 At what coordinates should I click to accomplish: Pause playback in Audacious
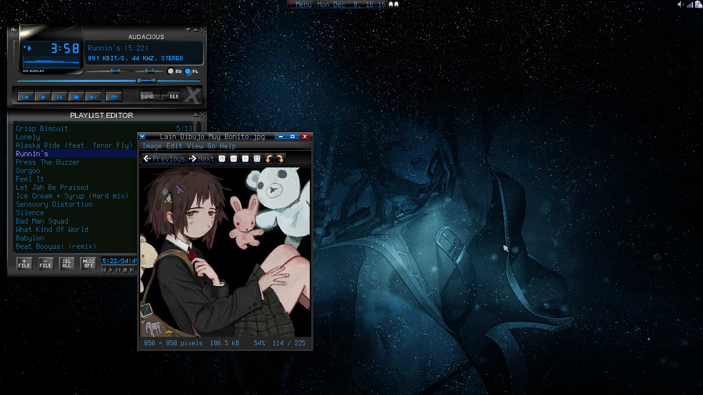point(60,97)
